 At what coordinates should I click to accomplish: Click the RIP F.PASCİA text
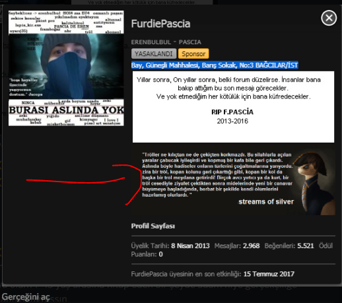point(232,112)
